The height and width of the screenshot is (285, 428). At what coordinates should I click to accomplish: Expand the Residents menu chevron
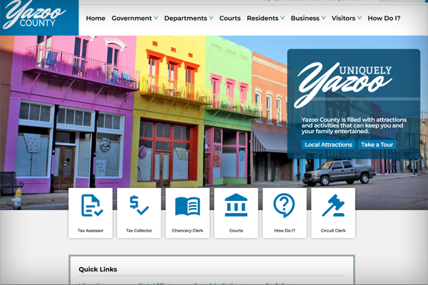point(282,18)
